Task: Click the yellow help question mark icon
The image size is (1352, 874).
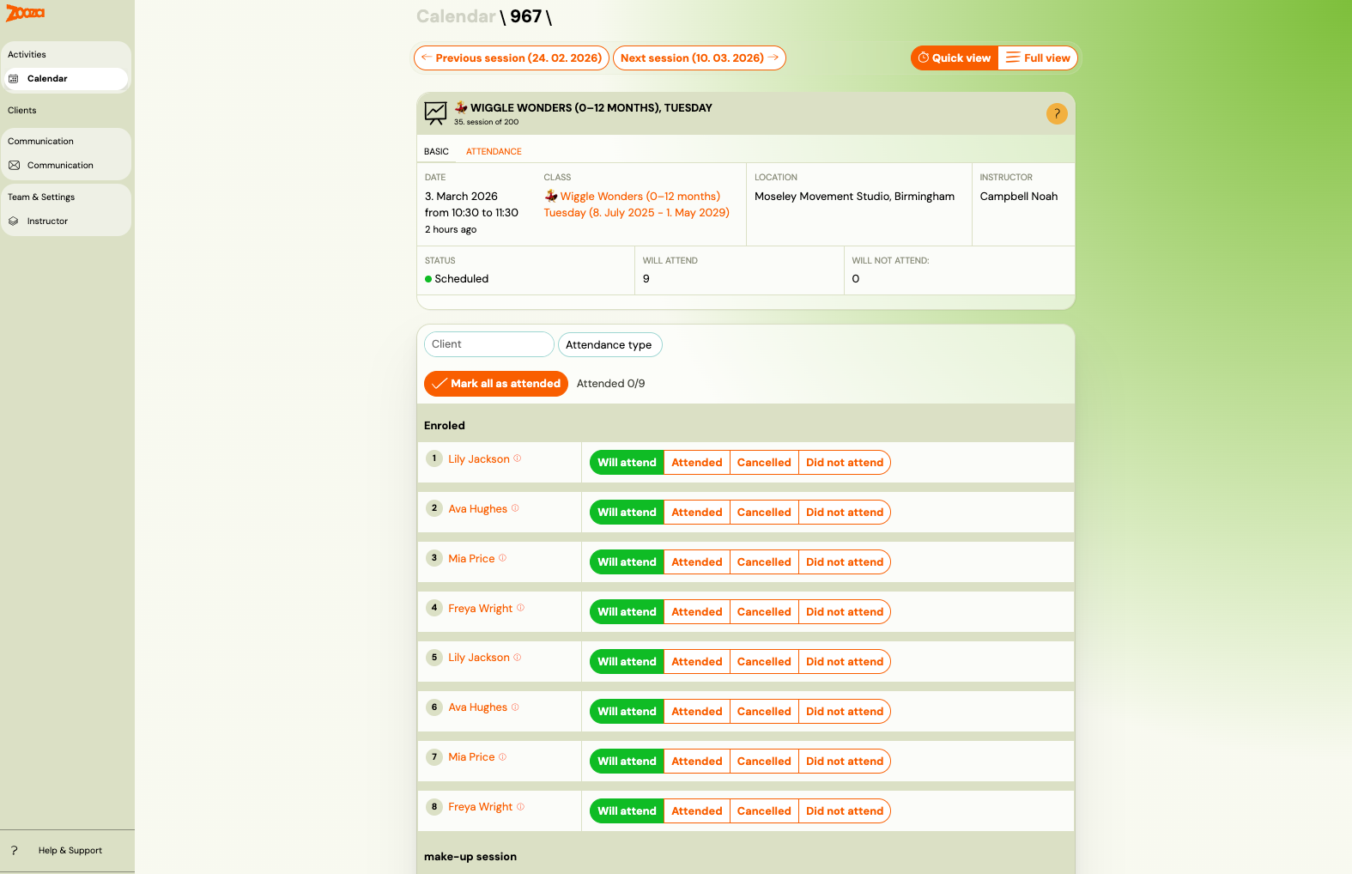Action: [1057, 113]
